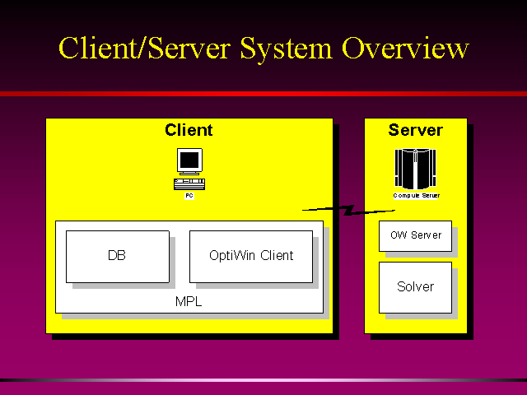Click the gradient line at slide bottom
The height and width of the screenshot is (395, 527).
(263, 380)
